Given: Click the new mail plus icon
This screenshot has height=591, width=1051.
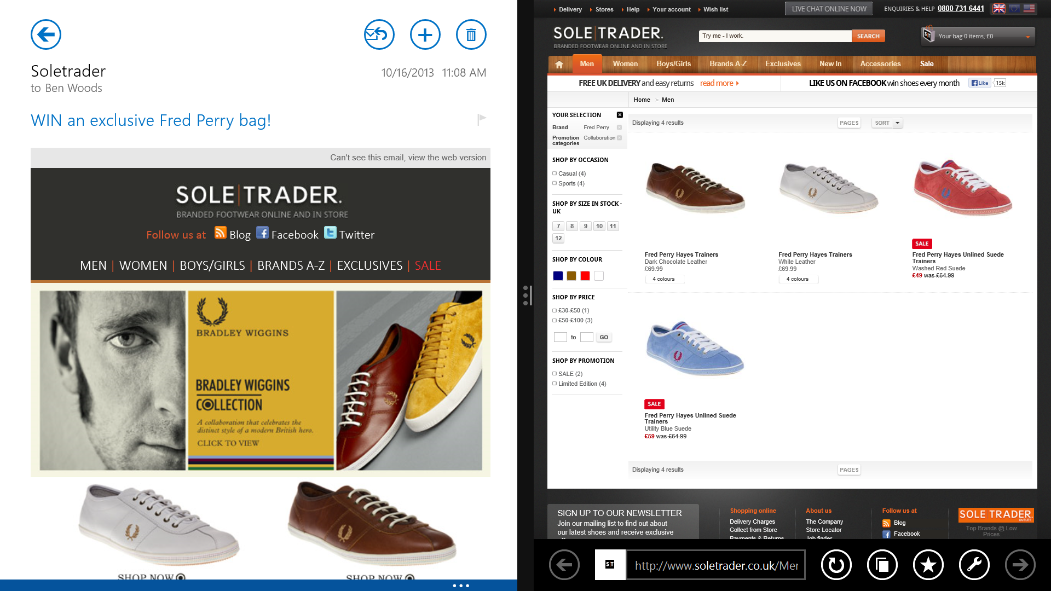Looking at the screenshot, I should (x=425, y=34).
